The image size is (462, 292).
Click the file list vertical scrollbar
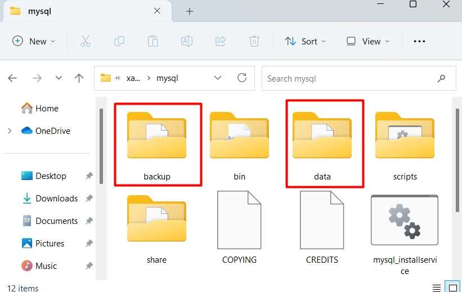coord(457,160)
